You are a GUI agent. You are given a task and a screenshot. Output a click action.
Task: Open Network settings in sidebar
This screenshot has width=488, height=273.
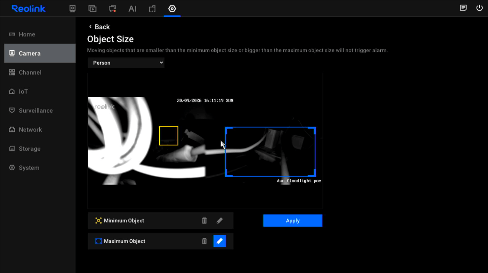click(x=40, y=130)
